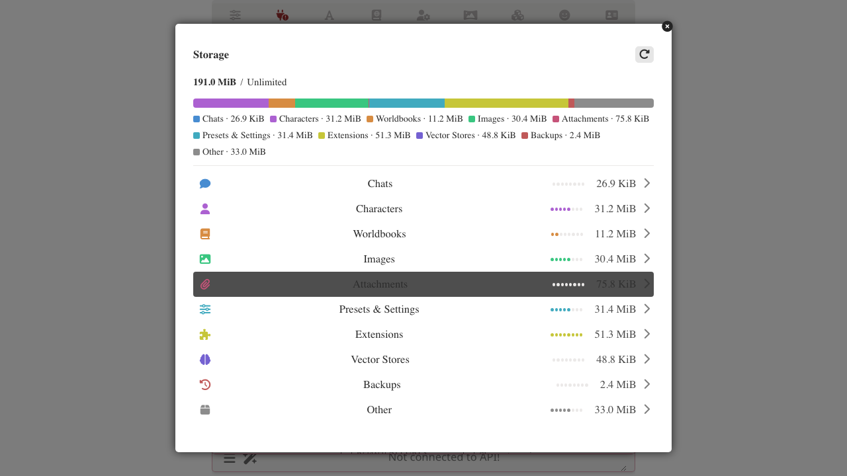The height and width of the screenshot is (476, 847).
Task: Click the orange Worldbooks segment in usage bar
Action: coord(282,103)
